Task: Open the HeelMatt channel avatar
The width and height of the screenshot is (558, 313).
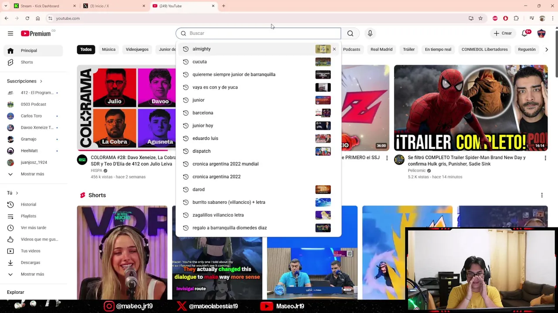Action: point(10,151)
